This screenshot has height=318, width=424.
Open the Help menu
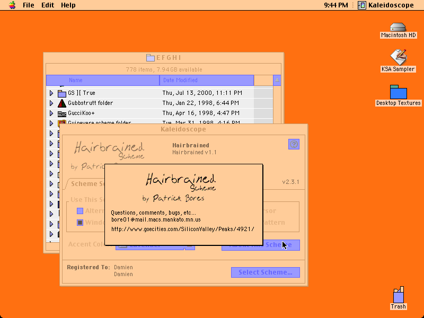(x=68, y=5)
